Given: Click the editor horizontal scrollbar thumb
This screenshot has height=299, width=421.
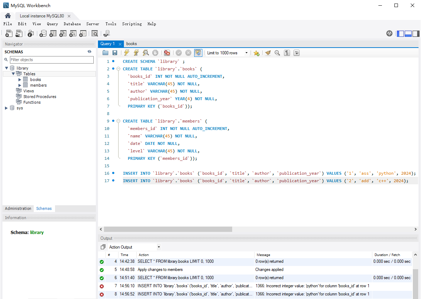Looking at the screenshot, I should pyautogui.click(x=168, y=229).
